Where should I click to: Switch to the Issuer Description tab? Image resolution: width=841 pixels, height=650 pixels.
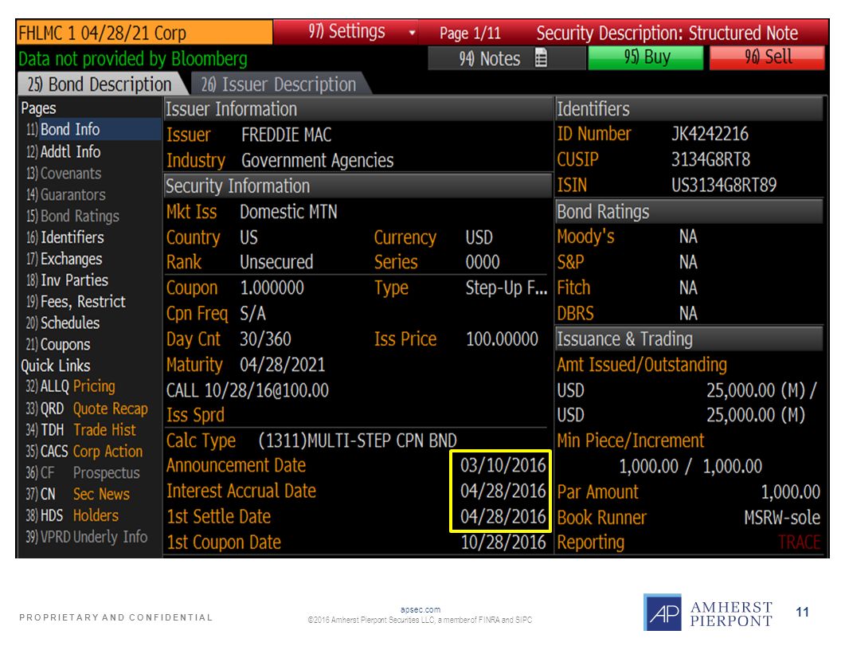279,84
